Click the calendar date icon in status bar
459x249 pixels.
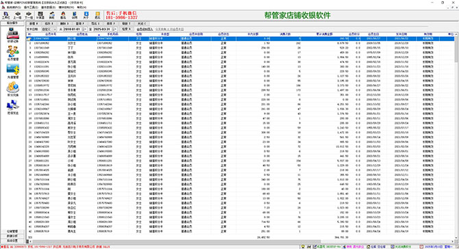[x=421, y=247]
